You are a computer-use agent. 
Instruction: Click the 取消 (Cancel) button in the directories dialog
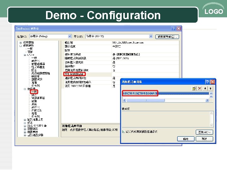204,139
